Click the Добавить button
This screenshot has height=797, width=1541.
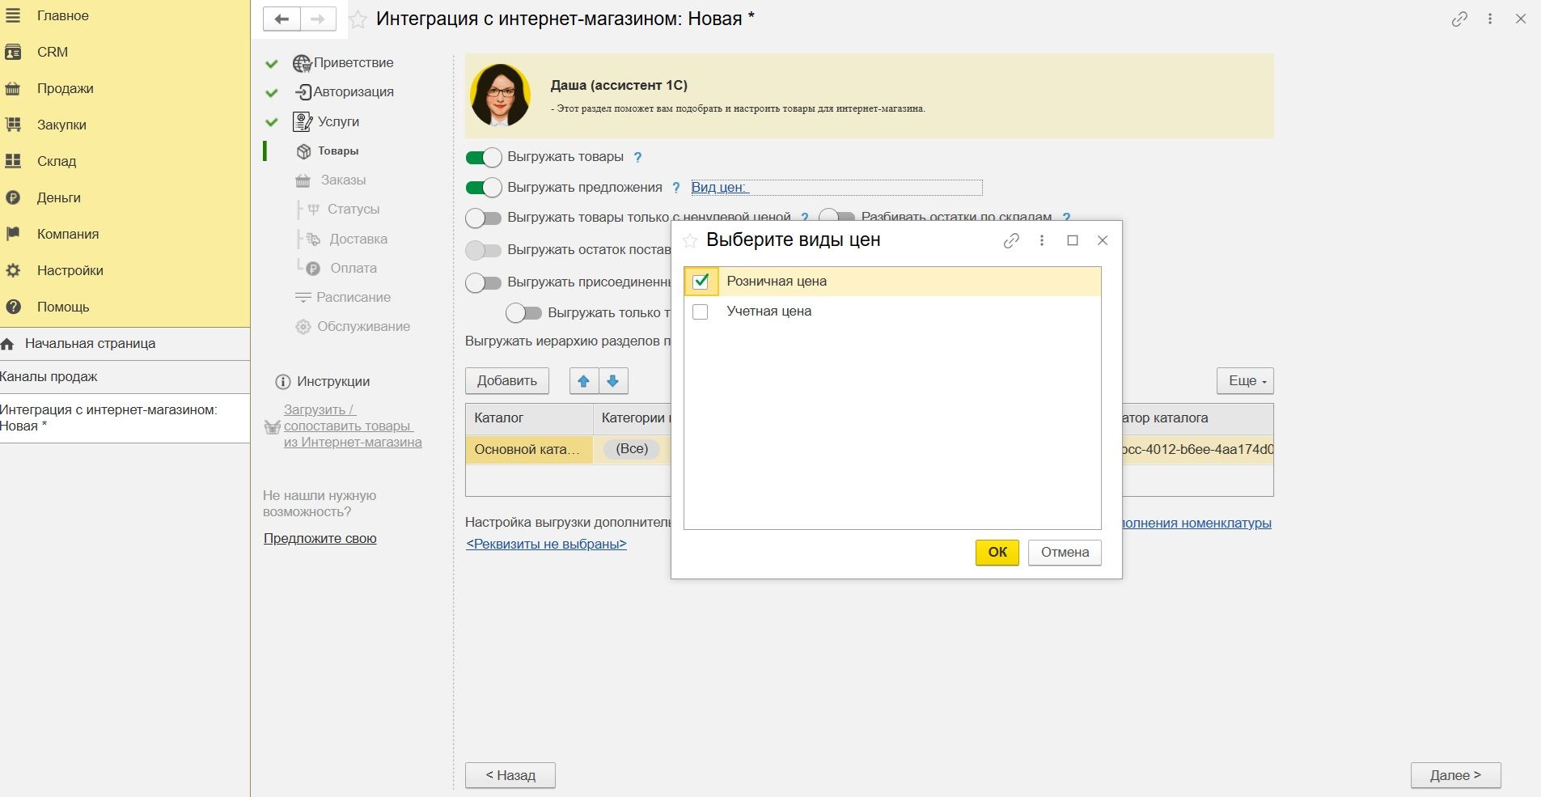pyautogui.click(x=507, y=381)
